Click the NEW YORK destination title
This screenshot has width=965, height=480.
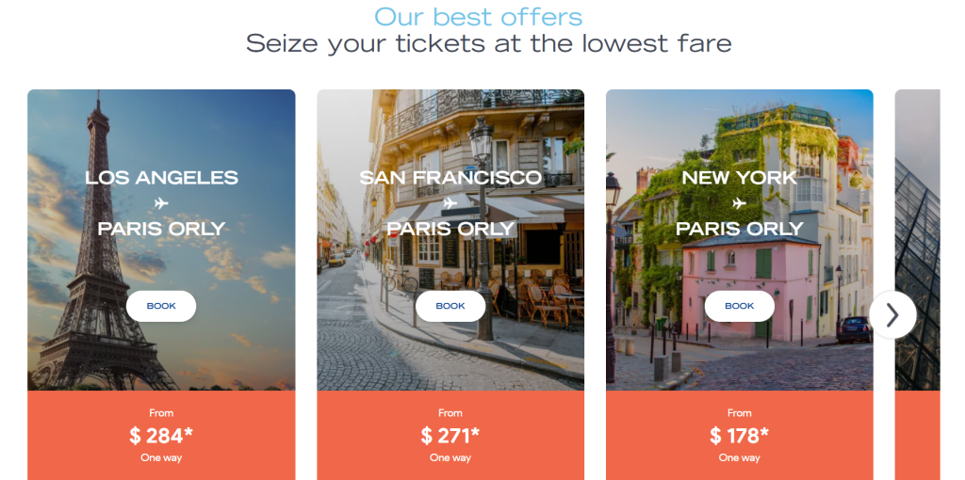[x=740, y=178]
